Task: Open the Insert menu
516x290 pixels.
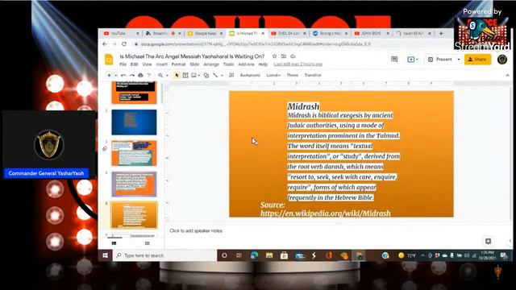Action: coord(161,64)
